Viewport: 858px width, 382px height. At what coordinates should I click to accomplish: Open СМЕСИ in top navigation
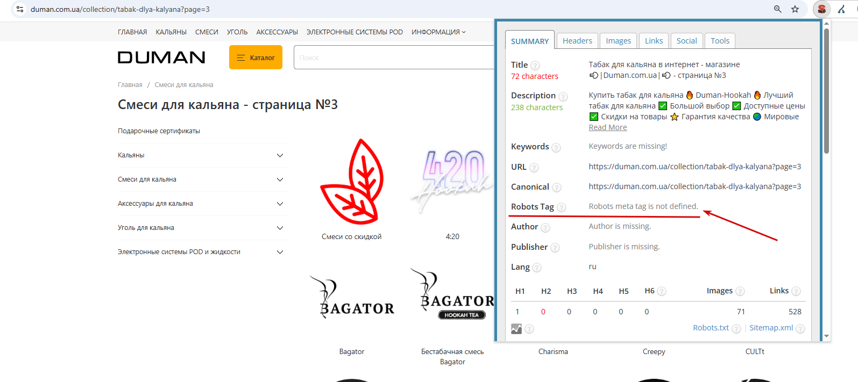click(x=207, y=32)
